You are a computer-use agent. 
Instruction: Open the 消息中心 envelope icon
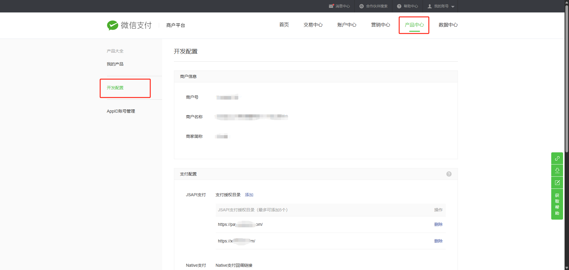click(x=331, y=6)
